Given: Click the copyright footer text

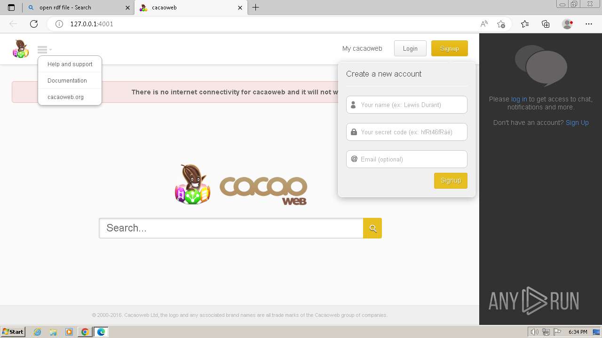Looking at the screenshot, I should click(x=239, y=315).
